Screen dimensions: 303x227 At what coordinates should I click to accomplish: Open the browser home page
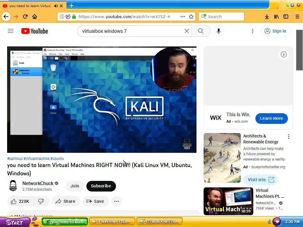pos(35,17)
